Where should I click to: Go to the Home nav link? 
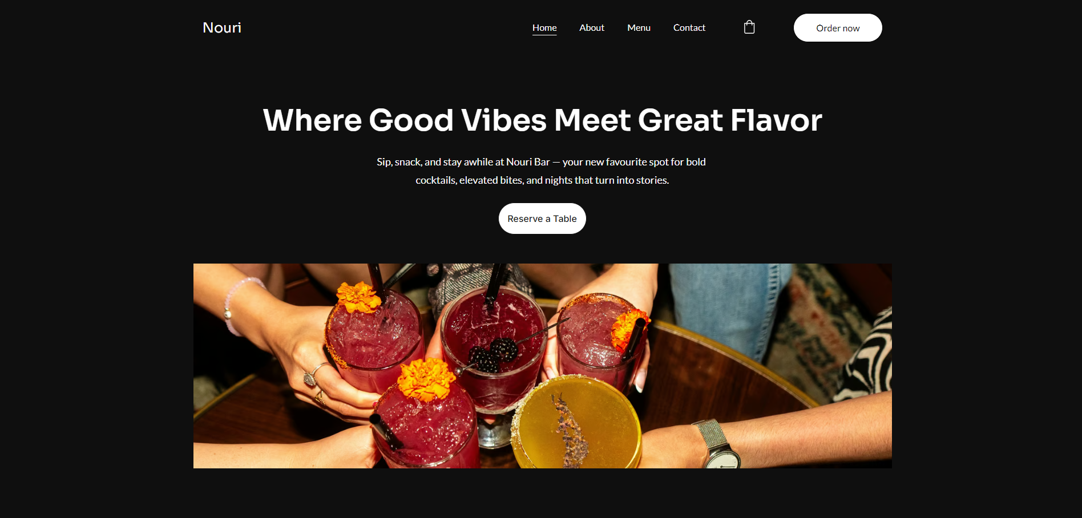(x=544, y=27)
